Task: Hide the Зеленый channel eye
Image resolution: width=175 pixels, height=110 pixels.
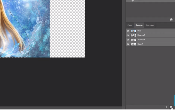Action: coord(128,40)
